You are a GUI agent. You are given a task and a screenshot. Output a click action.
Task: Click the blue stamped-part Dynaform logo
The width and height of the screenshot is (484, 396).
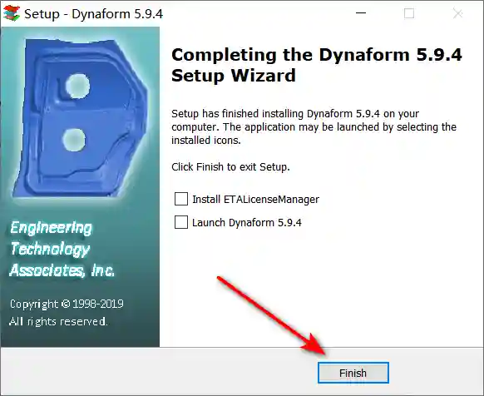81,118
